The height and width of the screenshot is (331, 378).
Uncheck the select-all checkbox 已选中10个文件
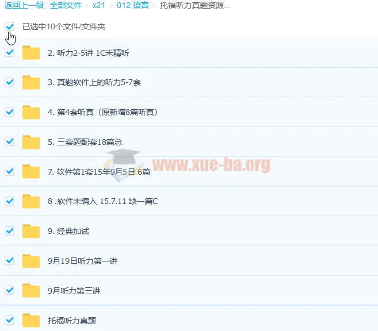coord(9,26)
